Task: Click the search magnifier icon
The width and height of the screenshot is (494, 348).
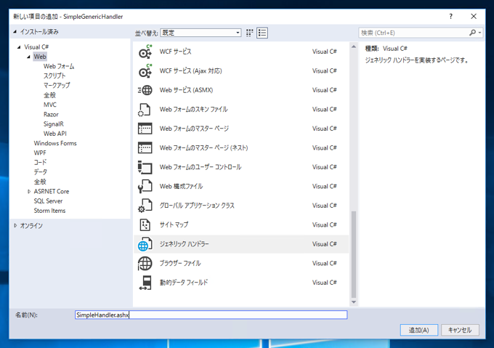Action: point(472,33)
